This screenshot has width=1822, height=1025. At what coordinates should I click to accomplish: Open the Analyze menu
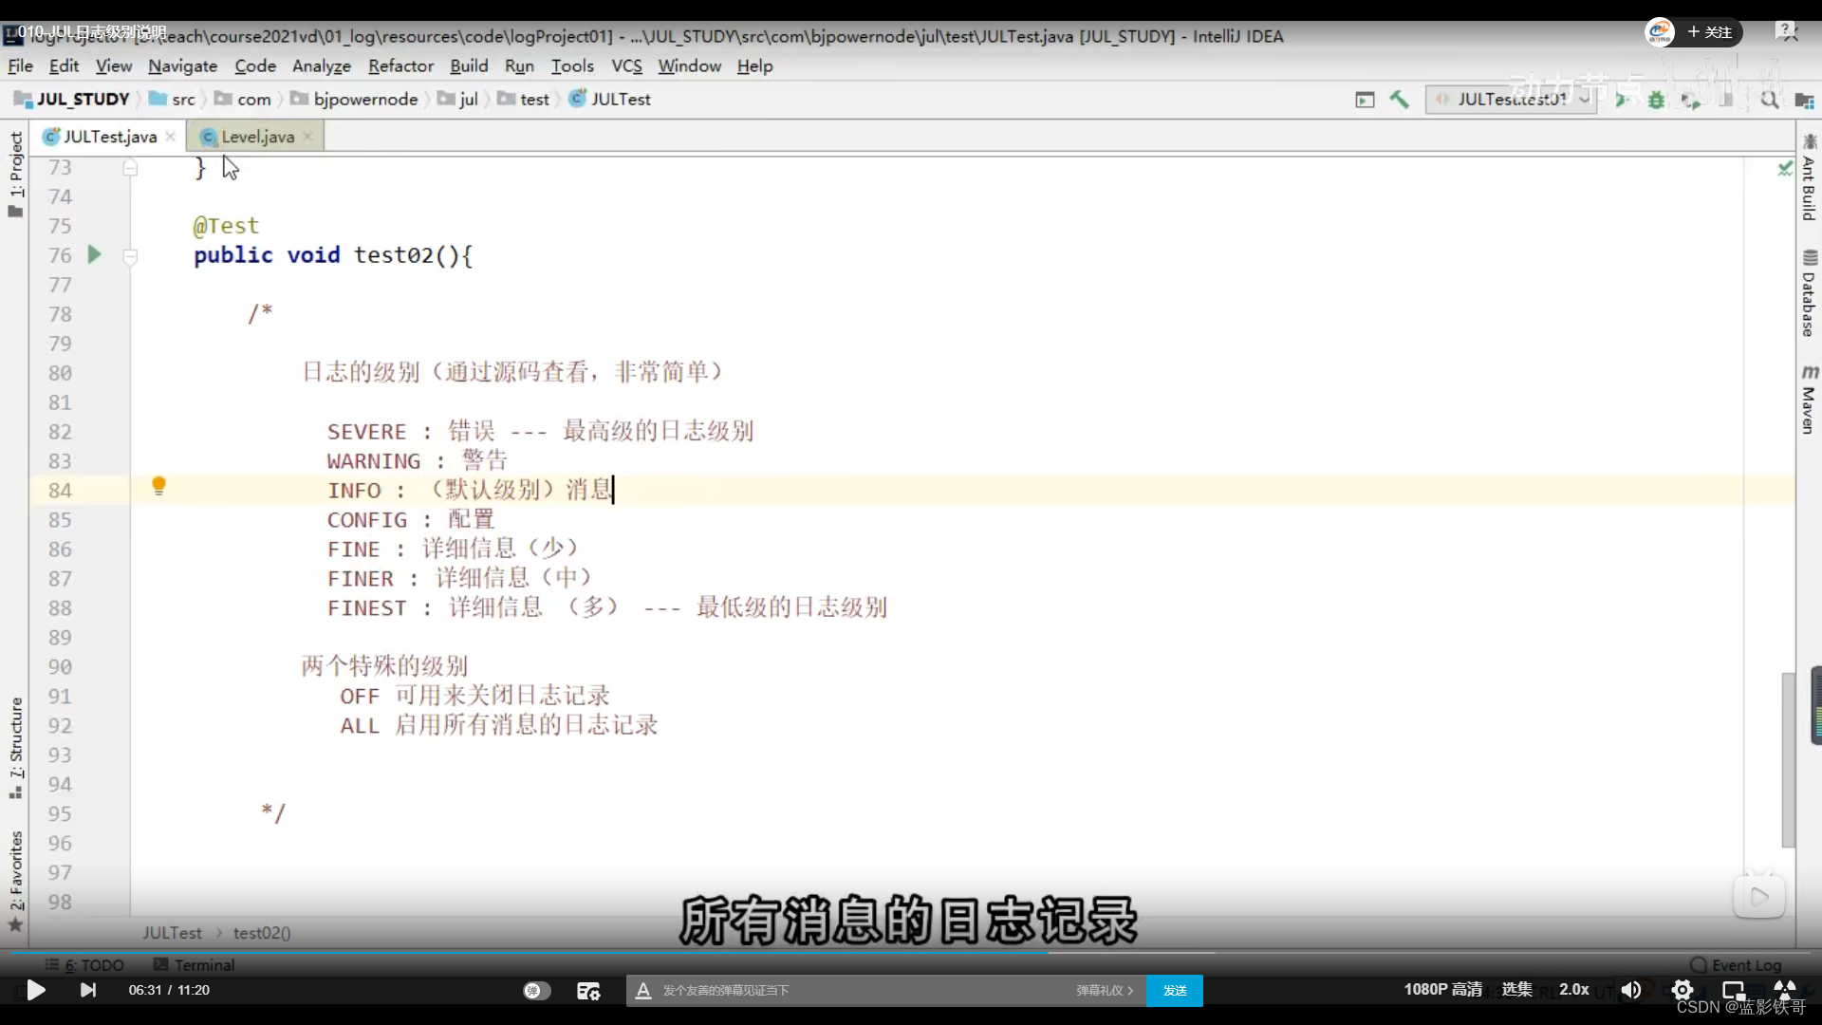click(321, 65)
